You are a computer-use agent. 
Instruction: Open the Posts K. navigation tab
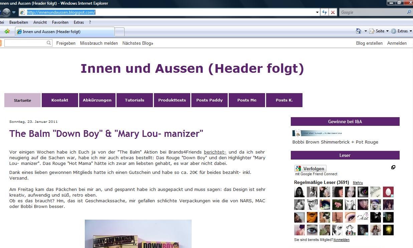pos(284,100)
